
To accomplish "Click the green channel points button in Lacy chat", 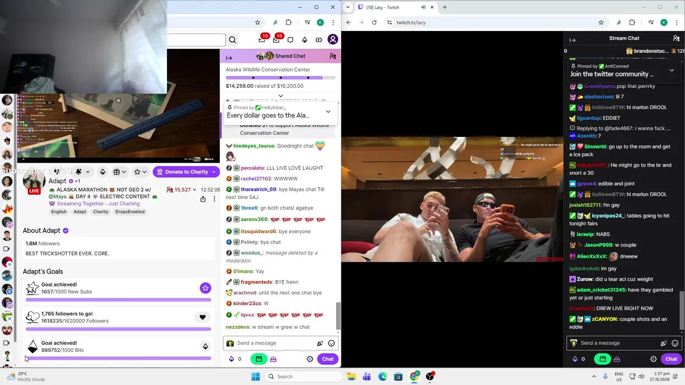I will 603,359.
